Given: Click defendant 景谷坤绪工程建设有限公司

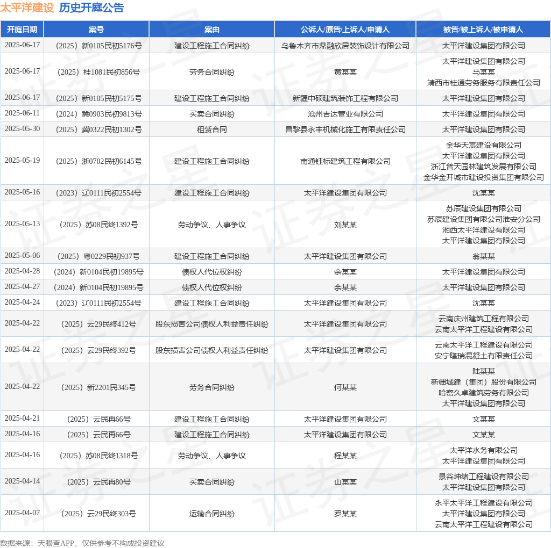Looking at the screenshot, I should (484, 477).
